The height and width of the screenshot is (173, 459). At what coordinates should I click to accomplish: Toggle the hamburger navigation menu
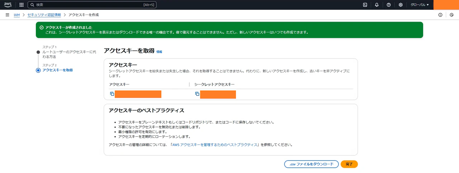7,15
